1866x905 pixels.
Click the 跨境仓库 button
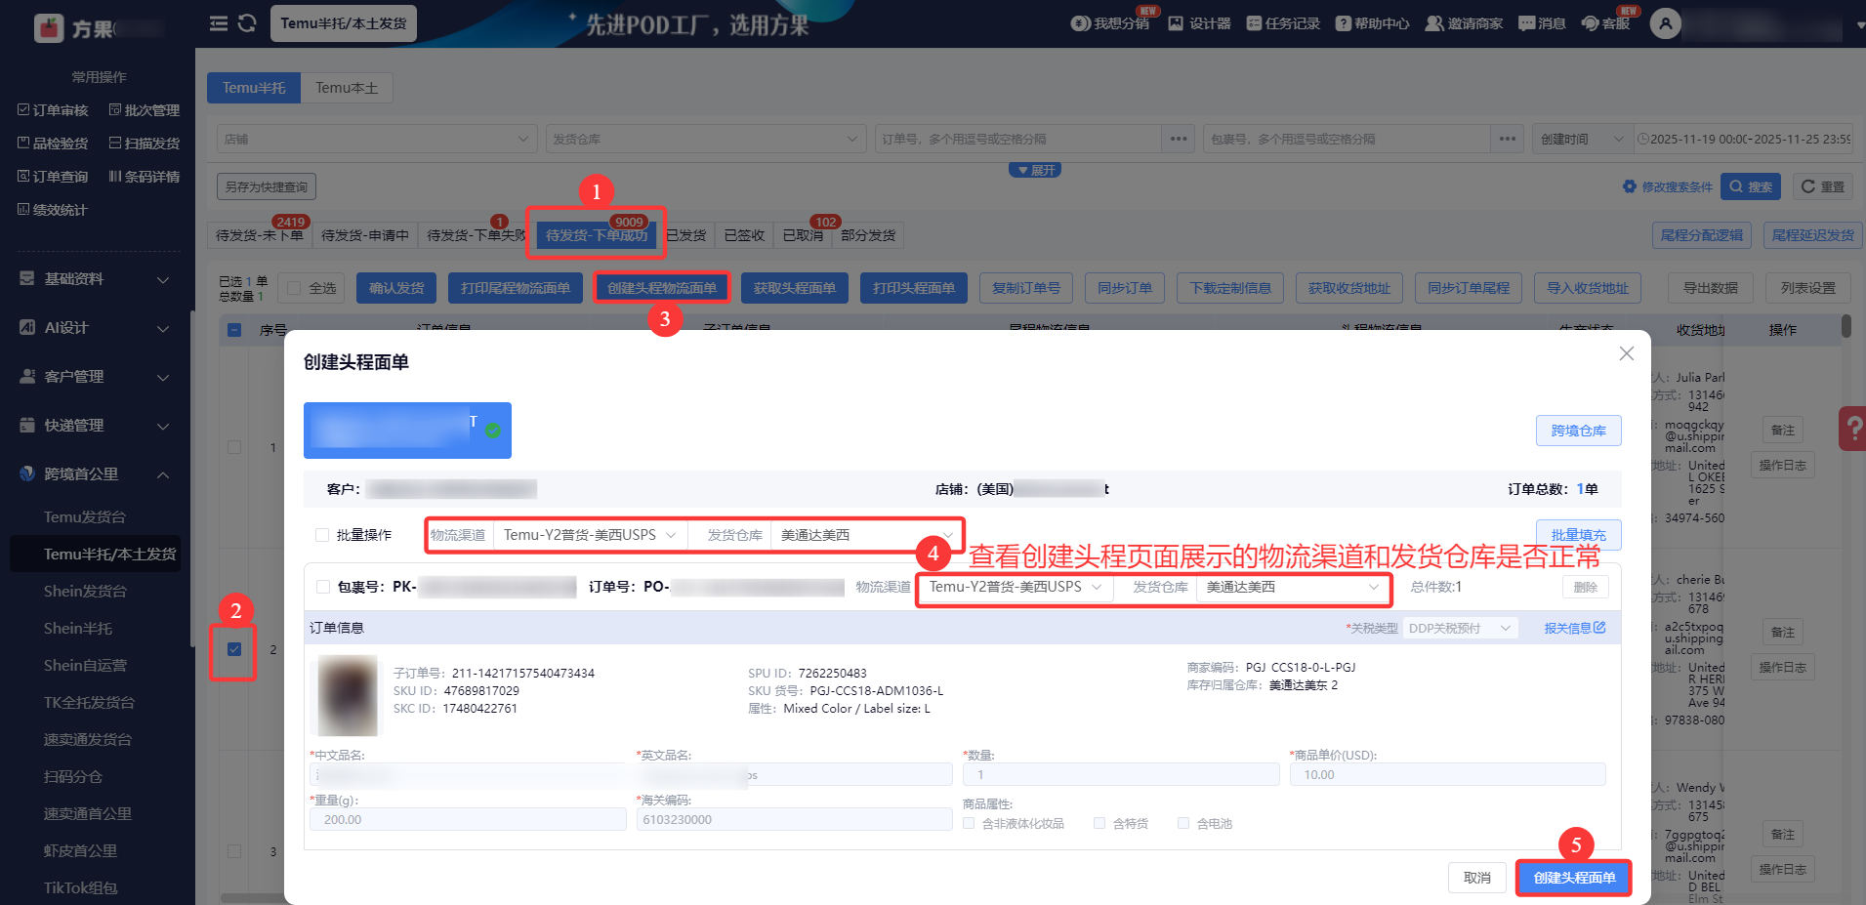[1578, 431]
